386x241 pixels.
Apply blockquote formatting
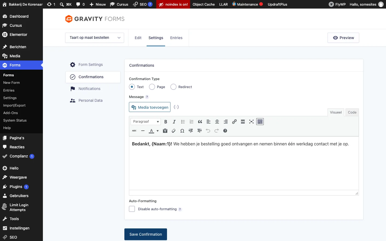200,122
